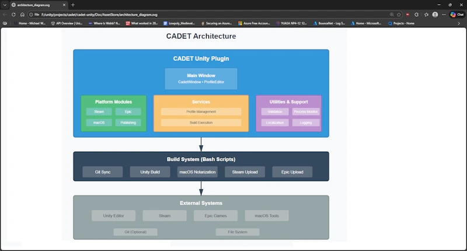Click the 'Steam Upload' box
Screen dimensions: 467x251
coord(245,172)
